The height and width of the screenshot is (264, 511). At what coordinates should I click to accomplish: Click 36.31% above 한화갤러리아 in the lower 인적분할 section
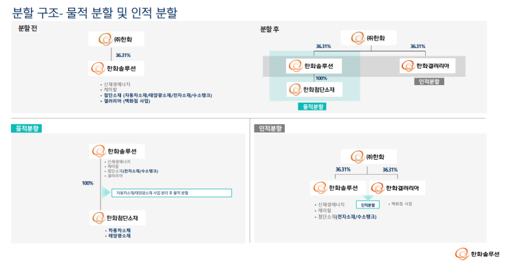click(x=390, y=169)
